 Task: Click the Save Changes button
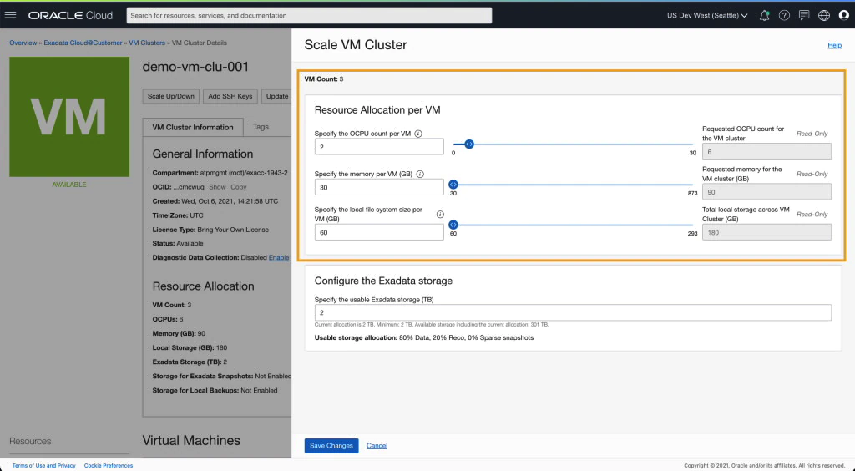tap(331, 446)
